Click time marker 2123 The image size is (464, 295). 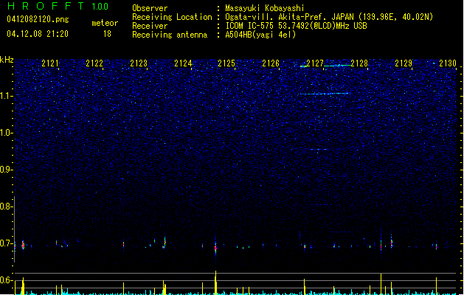139,63
